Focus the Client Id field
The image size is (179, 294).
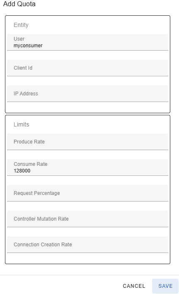tap(87, 68)
